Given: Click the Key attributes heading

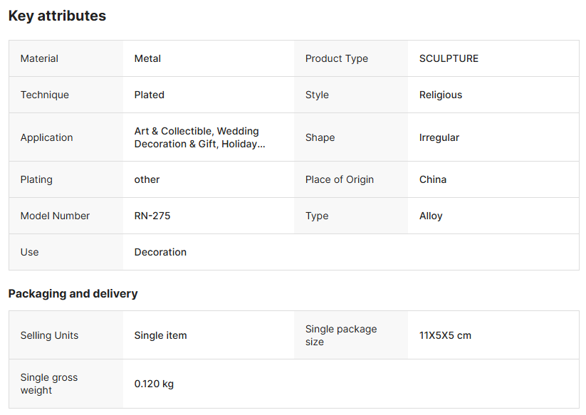Looking at the screenshot, I should (x=57, y=16).
